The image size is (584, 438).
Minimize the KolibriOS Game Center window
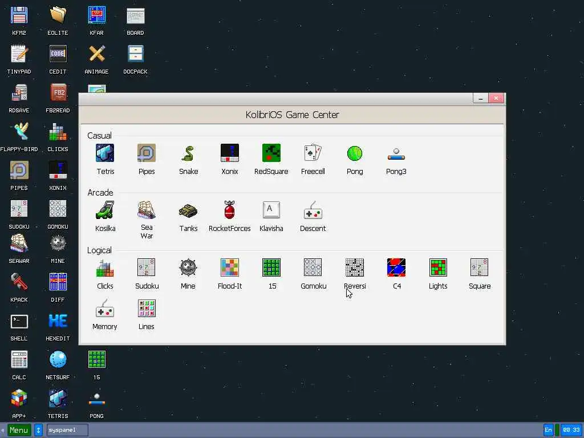[x=480, y=98]
